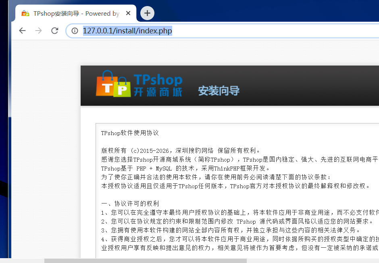Click agreement clause 3 about 网站全部内容所有权
This screenshot has height=263, width=379.
pos(231,230)
